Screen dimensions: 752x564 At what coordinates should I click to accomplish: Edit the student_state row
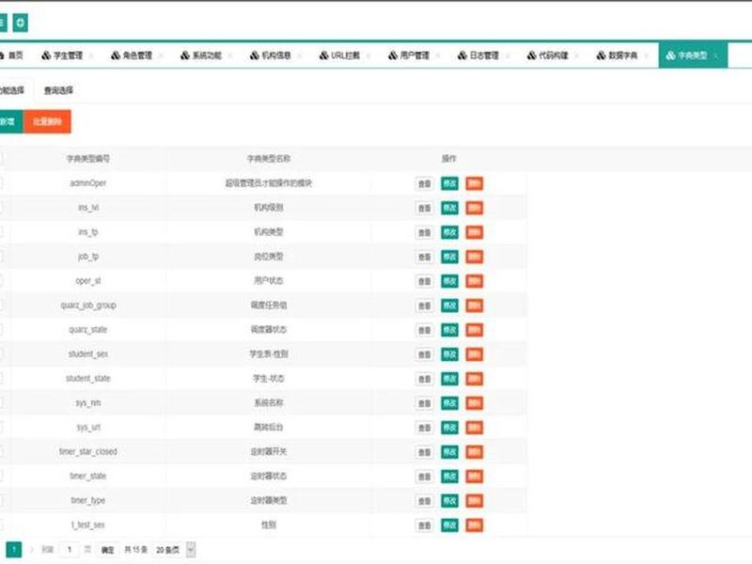point(449,379)
